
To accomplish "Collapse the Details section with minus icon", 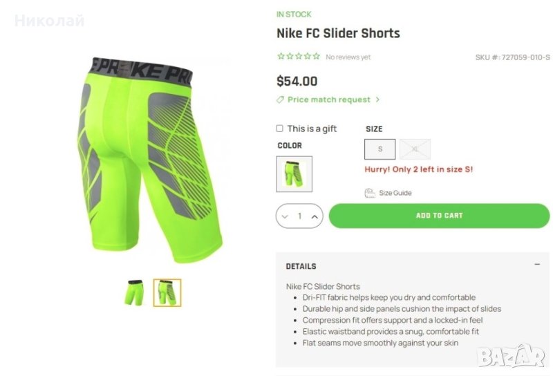I will tap(537, 264).
